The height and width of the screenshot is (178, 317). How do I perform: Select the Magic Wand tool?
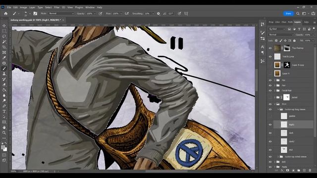4,42
